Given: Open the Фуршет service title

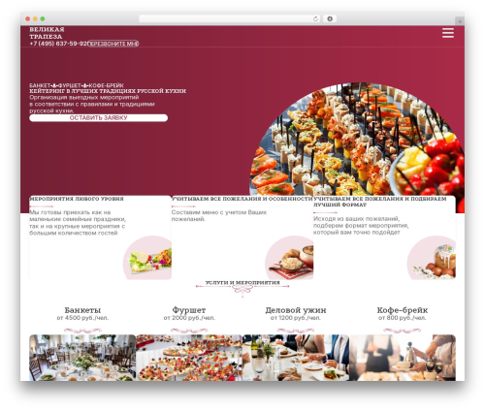Looking at the screenshot, I should (x=189, y=310).
